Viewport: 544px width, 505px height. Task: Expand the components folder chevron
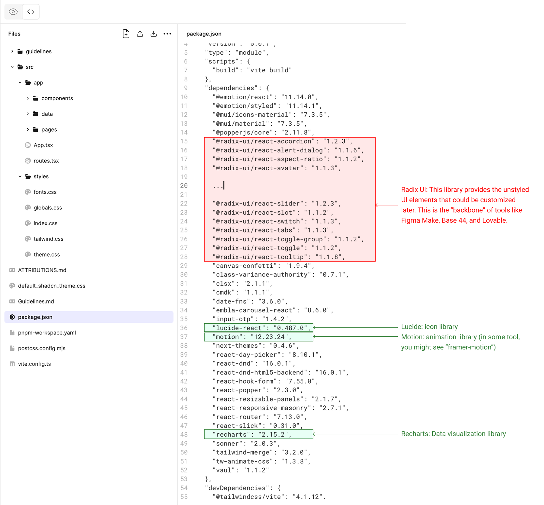[28, 98]
